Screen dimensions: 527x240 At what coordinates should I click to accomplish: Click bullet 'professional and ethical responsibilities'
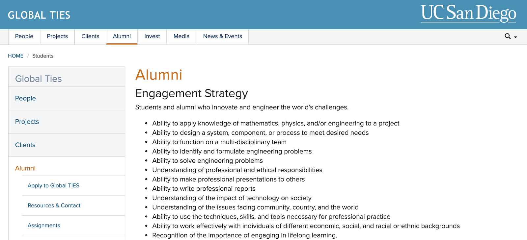pyautogui.click(x=237, y=170)
